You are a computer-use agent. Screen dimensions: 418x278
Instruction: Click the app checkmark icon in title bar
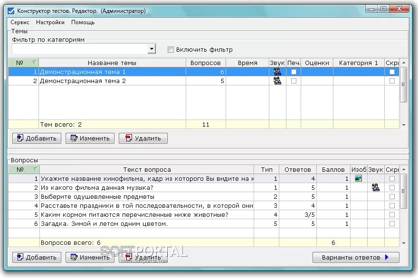pos(11,11)
